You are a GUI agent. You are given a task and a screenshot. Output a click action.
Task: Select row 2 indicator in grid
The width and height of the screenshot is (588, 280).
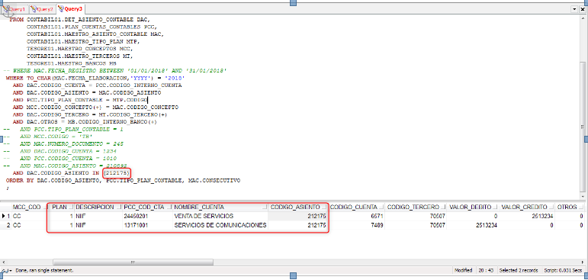click(5, 225)
